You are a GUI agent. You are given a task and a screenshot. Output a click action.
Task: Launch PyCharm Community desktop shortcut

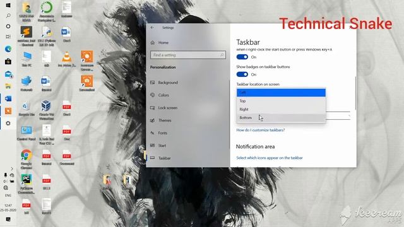click(27, 183)
